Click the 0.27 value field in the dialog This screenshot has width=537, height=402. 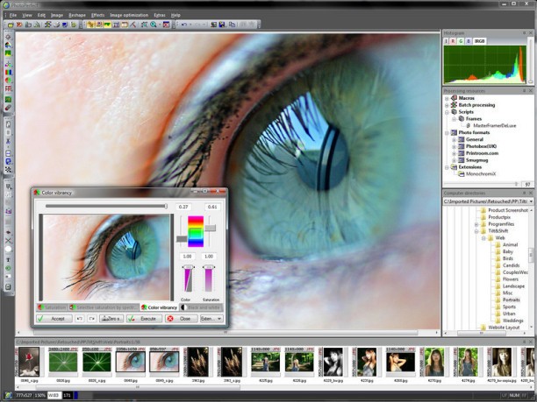[183, 207]
